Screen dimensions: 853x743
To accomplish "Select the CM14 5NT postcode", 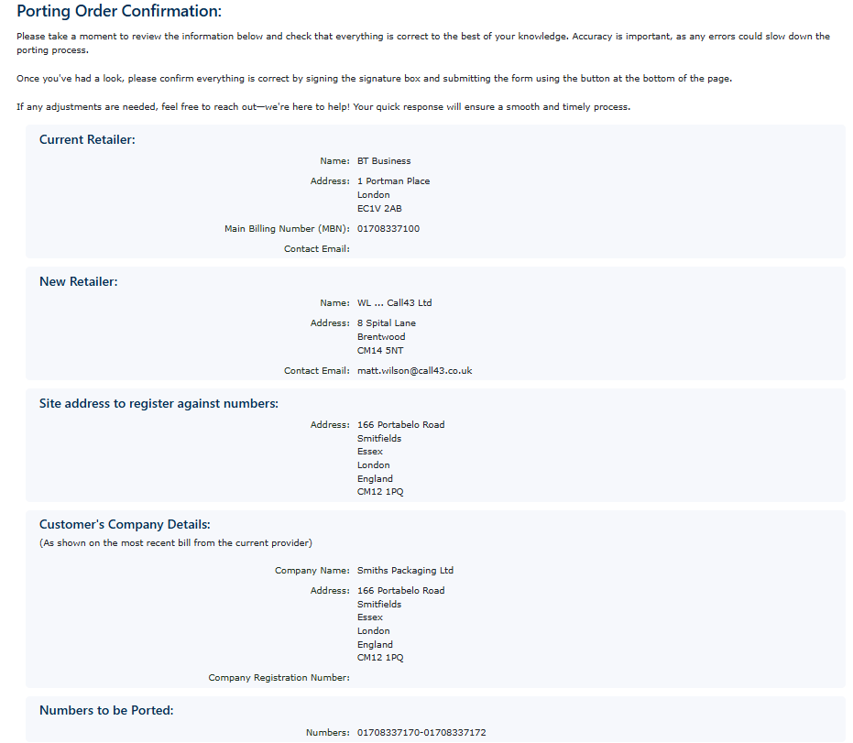I will coord(381,350).
